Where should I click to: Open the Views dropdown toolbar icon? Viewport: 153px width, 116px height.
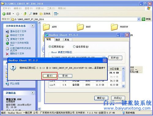[x=56, y=14]
